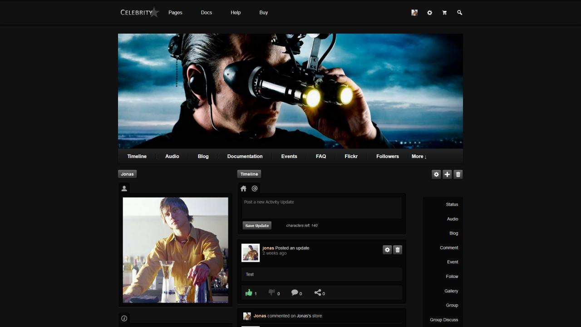581x327 pixels.
Task: Click the home icon above activity box
Action: click(x=244, y=188)
